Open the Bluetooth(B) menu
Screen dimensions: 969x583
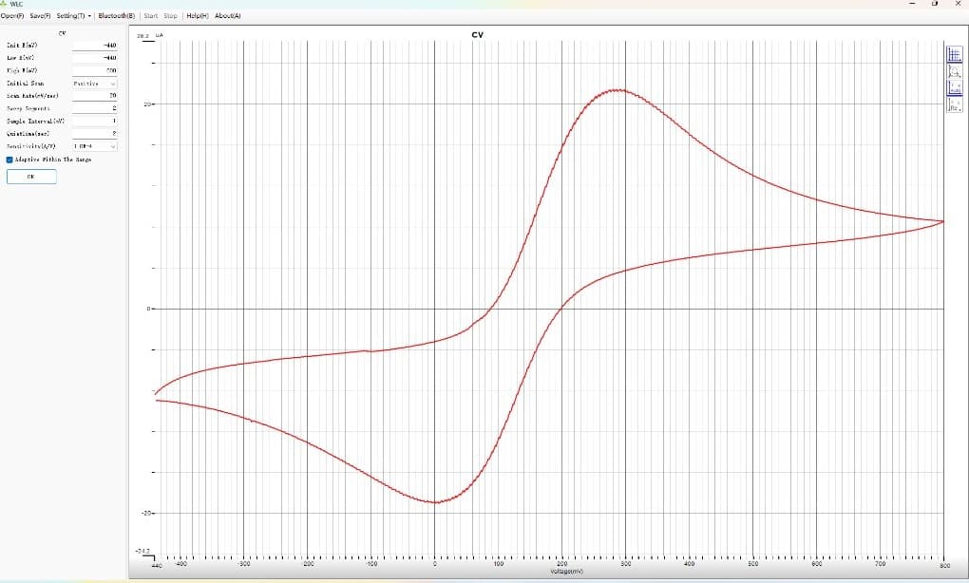click(116, 15)
